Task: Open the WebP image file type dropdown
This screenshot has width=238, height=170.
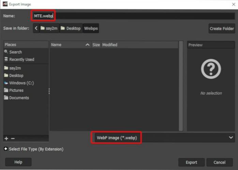Action: pyautogui.click(x=164, y=137)
